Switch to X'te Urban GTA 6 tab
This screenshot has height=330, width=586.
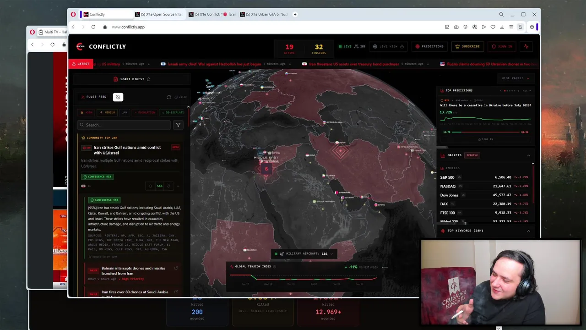click(264, 14)
